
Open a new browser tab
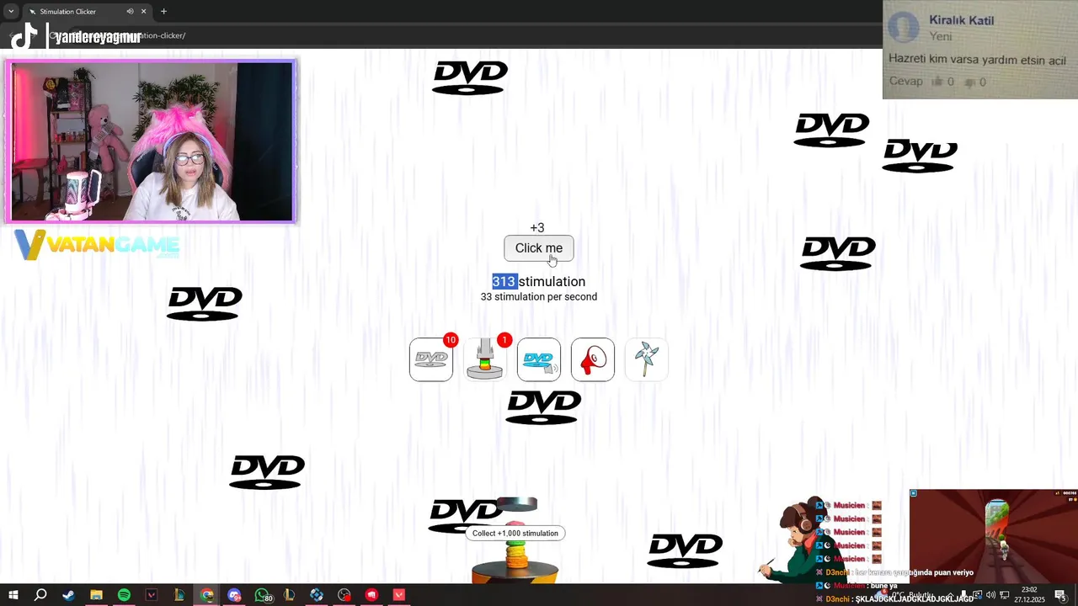(163, 12)
